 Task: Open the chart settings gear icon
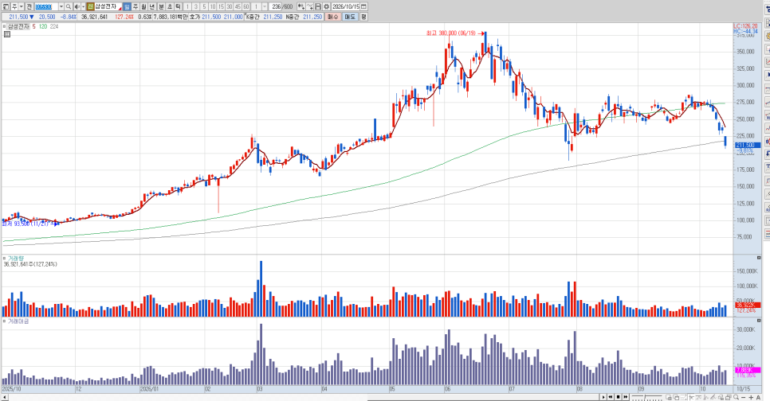point(326,6)
